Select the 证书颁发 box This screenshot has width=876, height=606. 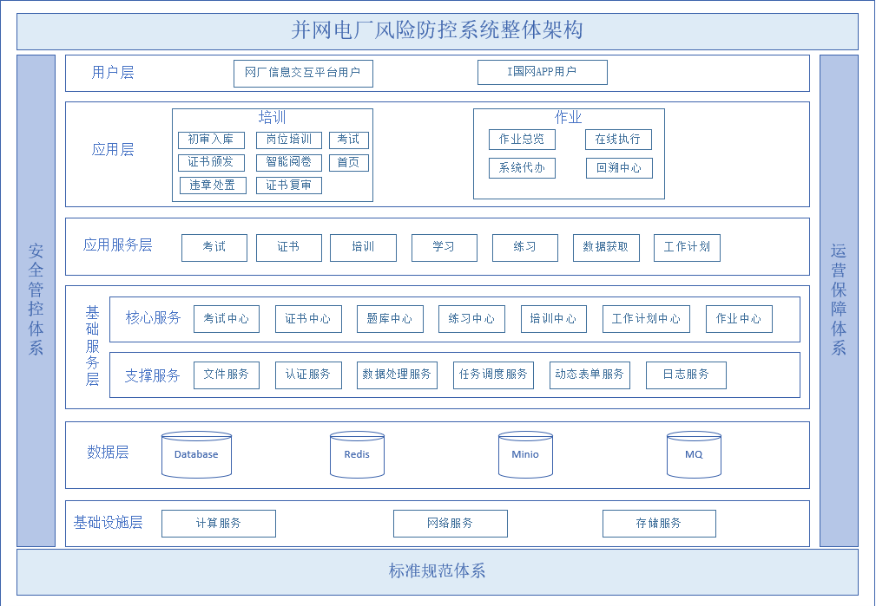[x=211, y=162]
